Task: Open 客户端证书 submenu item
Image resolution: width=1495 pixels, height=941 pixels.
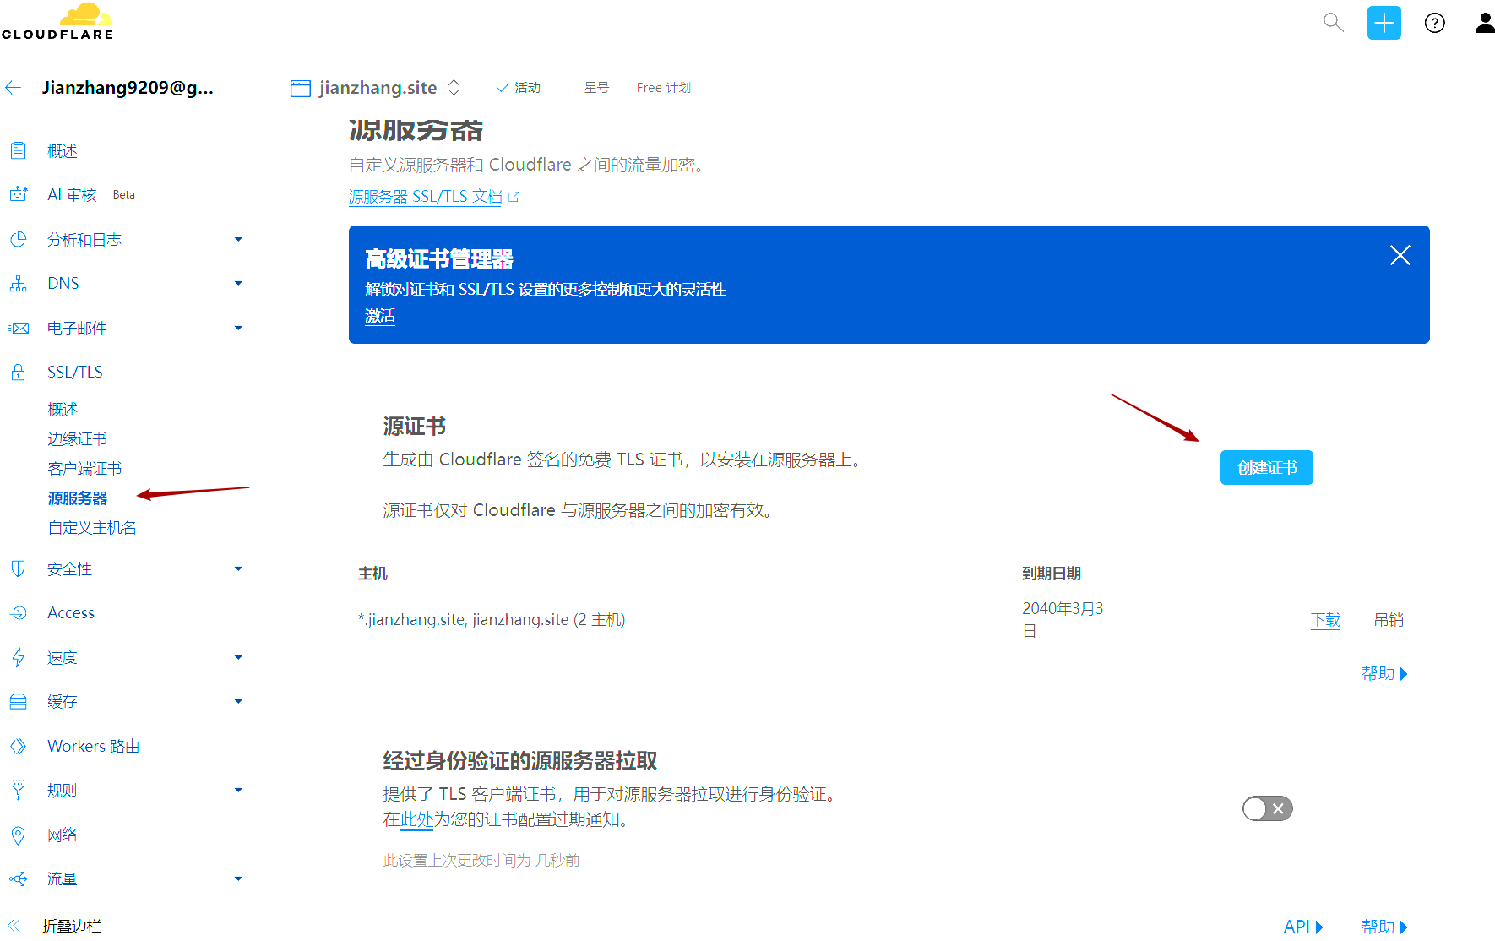Action: pyautogui.click(x=84, y=469)
